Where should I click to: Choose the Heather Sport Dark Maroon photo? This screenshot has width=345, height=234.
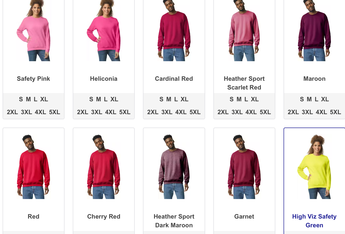(x=174, y=166)
